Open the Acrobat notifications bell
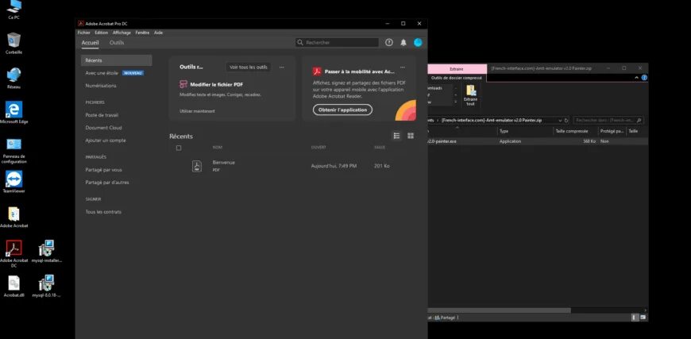 403,42
